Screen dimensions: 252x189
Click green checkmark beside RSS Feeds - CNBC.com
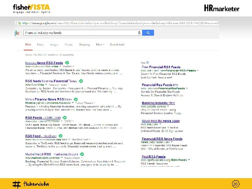(65, 118)
